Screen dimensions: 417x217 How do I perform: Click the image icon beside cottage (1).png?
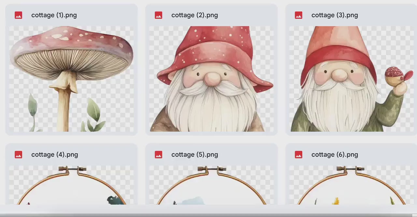(19, 15)
